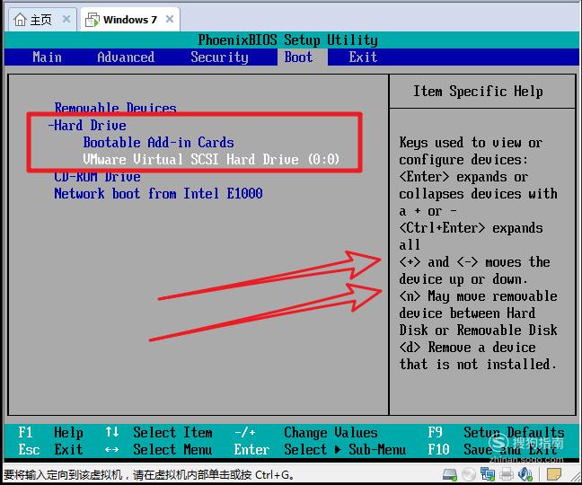Click the Select Menu hint
The height and width of the screenshot is (485, 582).
tap(158, 449)
